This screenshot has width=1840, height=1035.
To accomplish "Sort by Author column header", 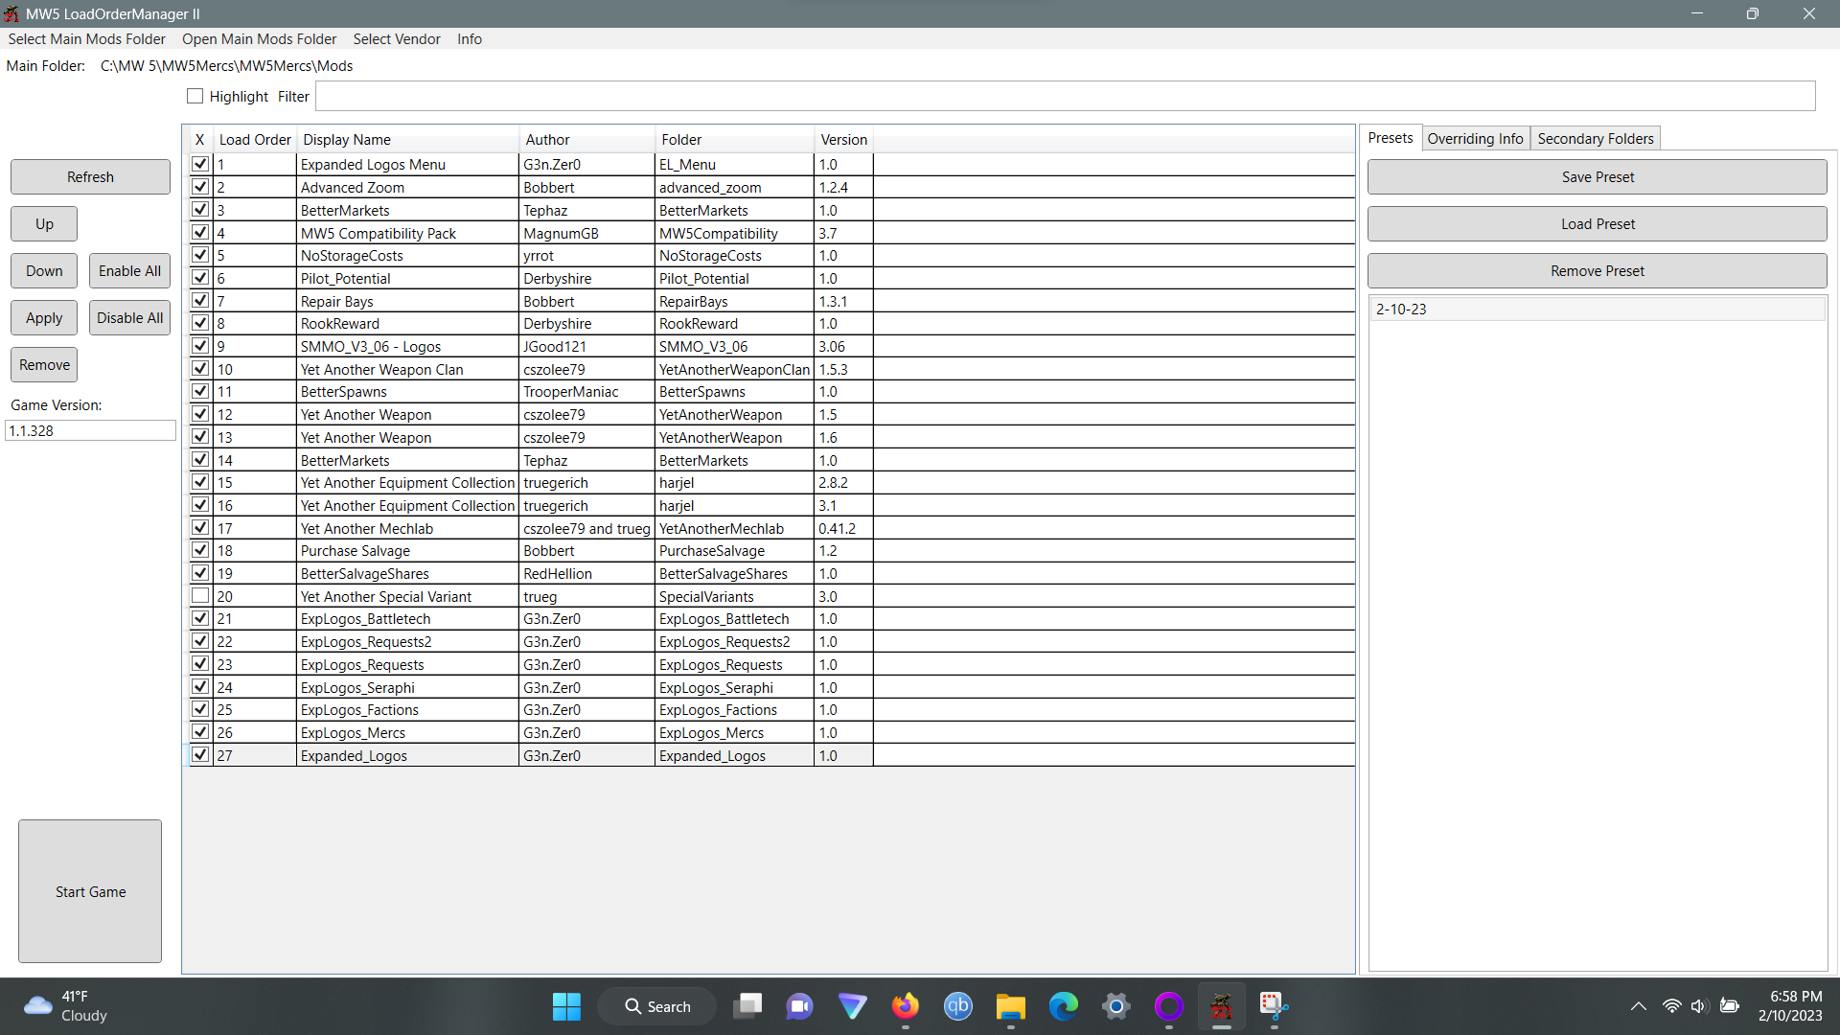I will (586, 140).
